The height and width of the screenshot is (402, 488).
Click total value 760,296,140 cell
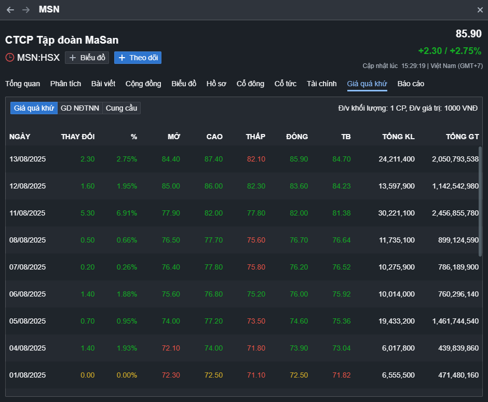tap(458, 294)
